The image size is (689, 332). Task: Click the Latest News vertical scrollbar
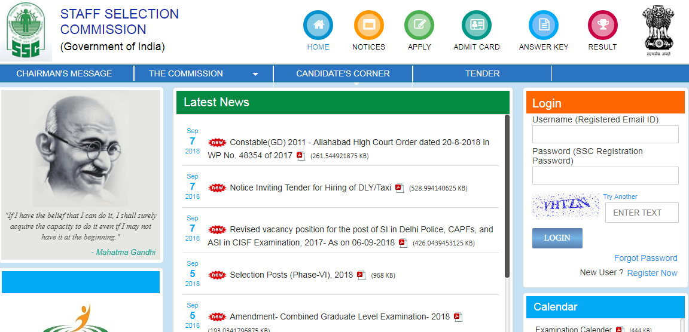[507, 196]
